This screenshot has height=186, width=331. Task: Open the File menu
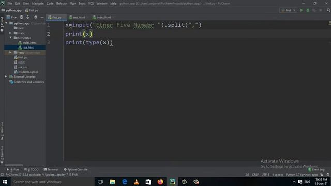[x=9, y=4]
